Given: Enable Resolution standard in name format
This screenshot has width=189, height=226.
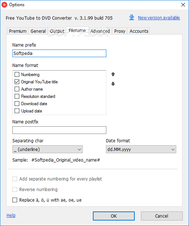Looking at the screenshot, I should coord(17,96).
